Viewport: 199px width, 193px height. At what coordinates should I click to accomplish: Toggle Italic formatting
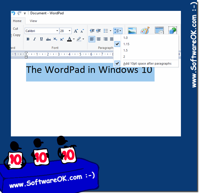click(34, 39)
